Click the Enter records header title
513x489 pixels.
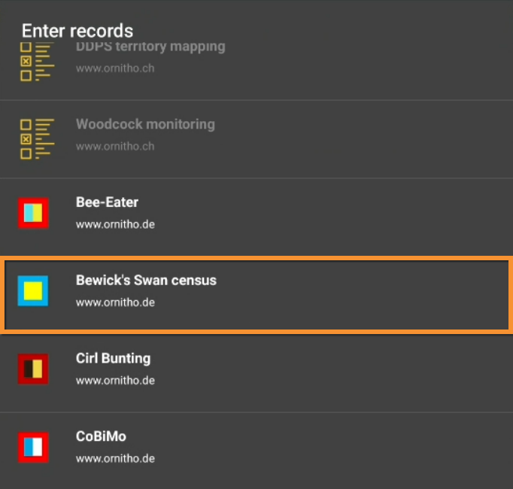[x=77, y=31]
